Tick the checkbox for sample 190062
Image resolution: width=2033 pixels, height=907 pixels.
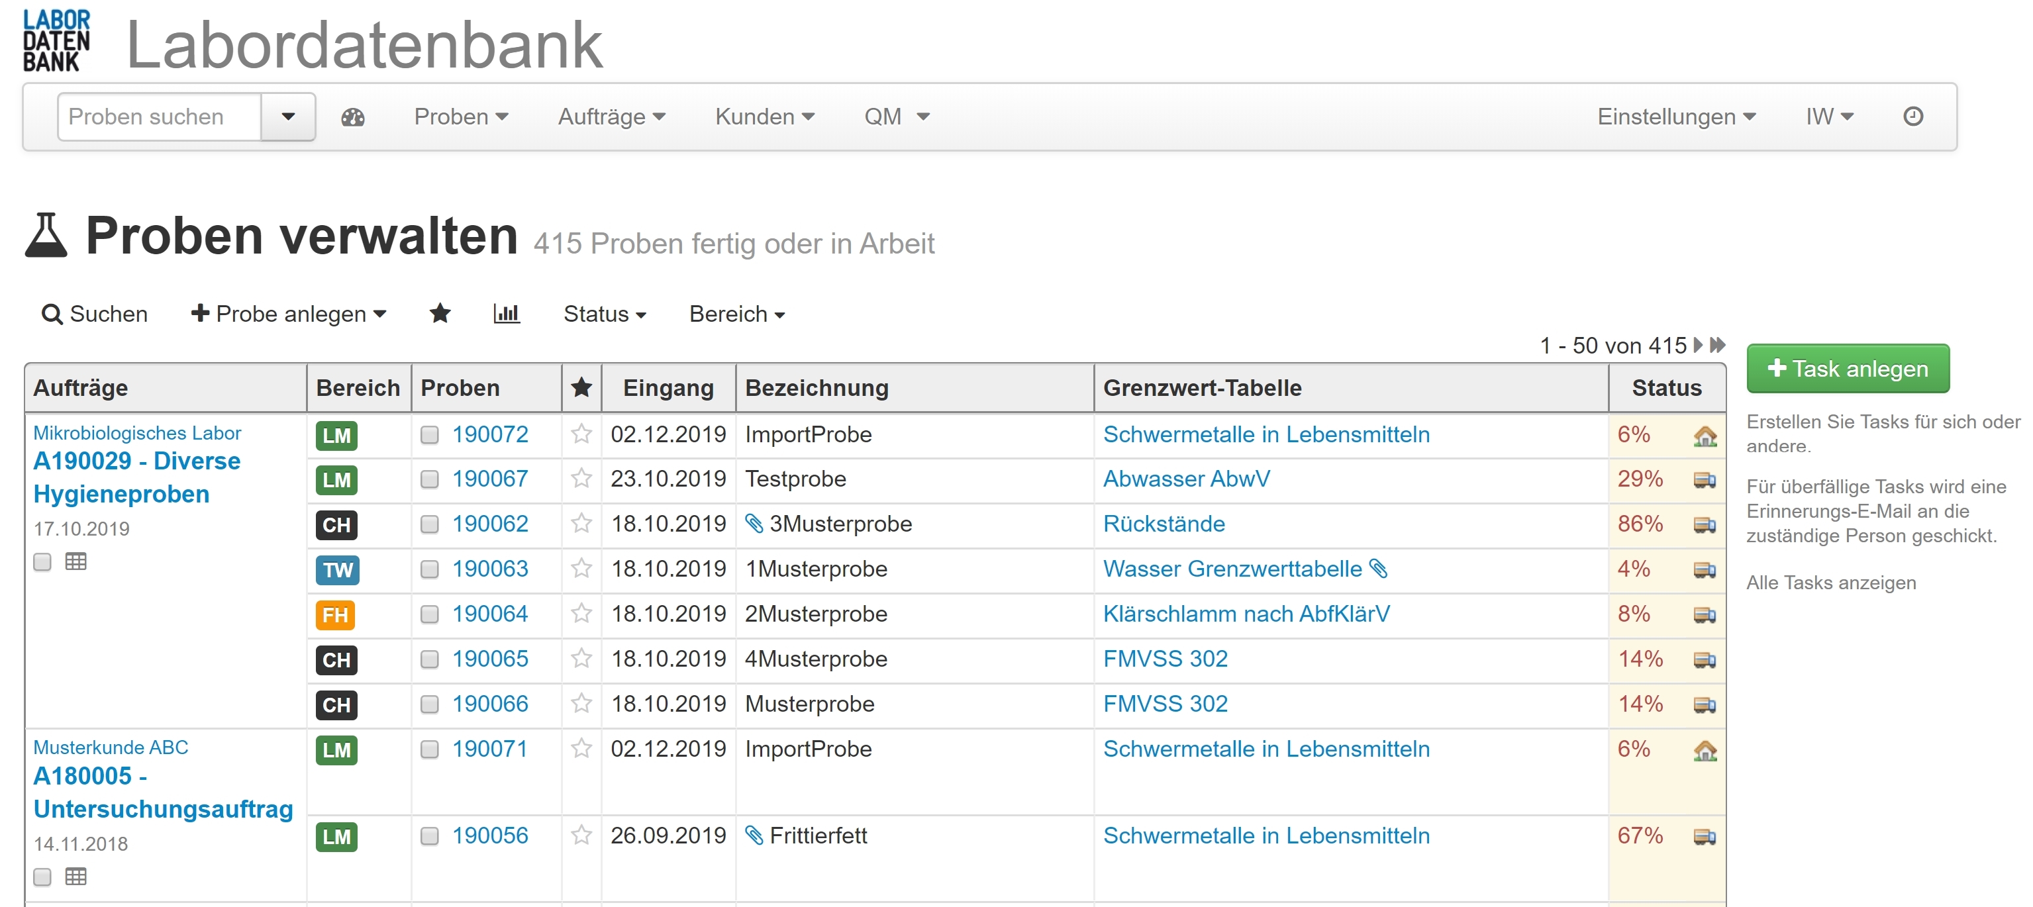point(429,524)
